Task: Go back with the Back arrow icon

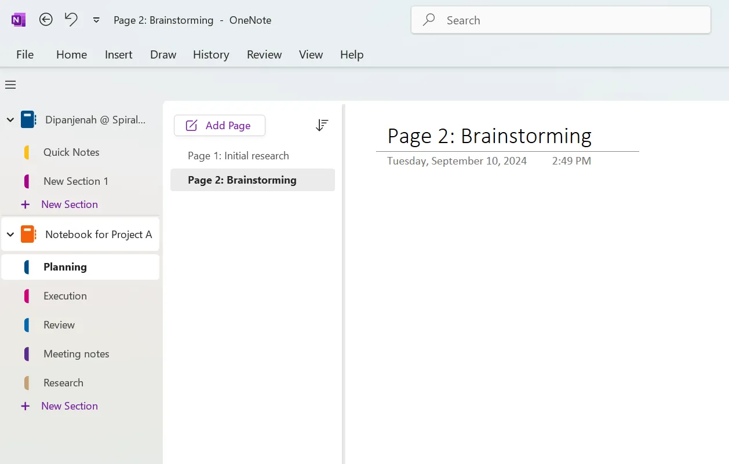Action: tap(46, 20)
